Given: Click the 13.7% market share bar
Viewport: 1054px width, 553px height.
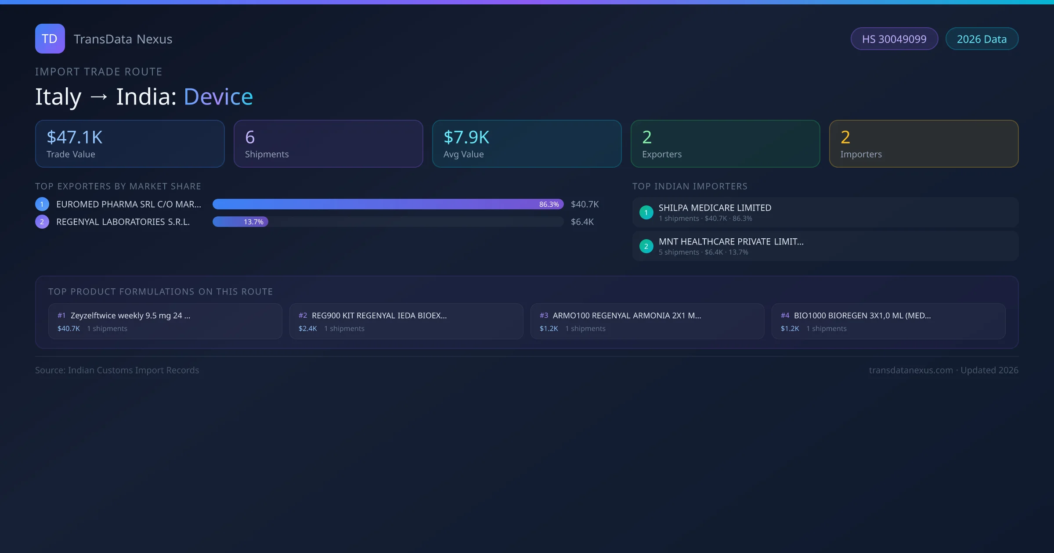Looking at the screenshot, I should tap(240, 222).
